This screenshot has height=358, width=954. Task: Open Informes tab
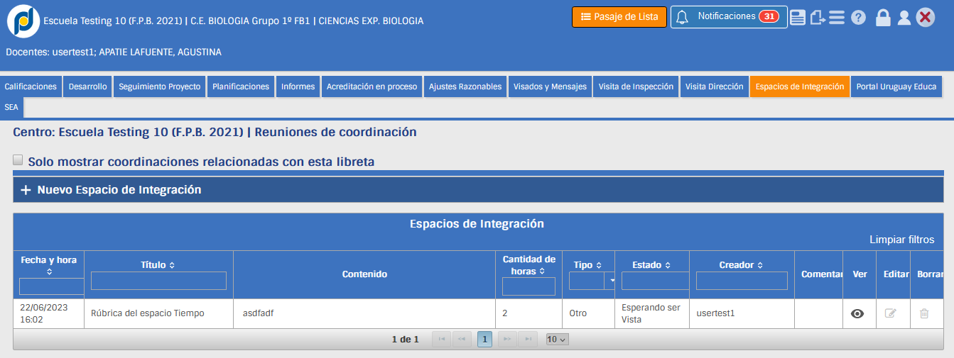click(298, 86)
